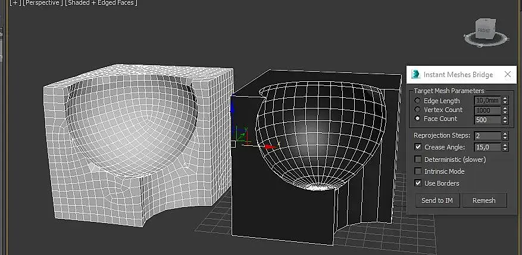Disable the Use Borders checkbox
The image size is (522, 255).
pyautogui.click(x=418, y=183)
